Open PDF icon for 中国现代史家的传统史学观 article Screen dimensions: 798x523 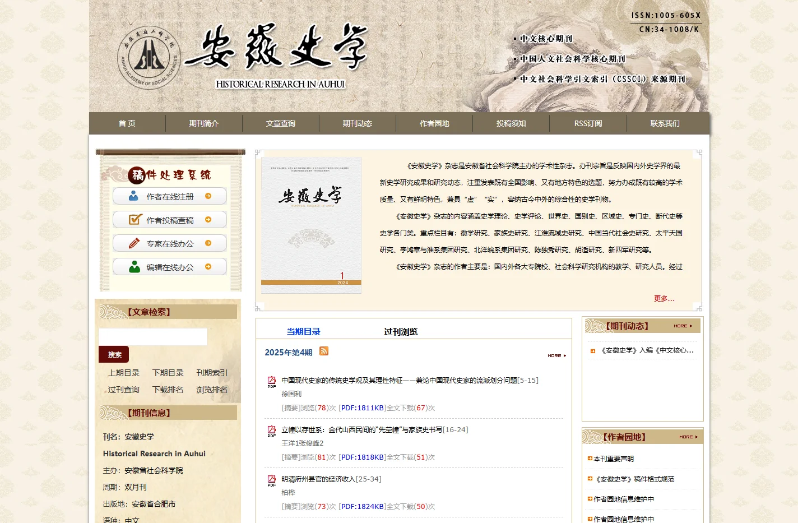(272, 382)
